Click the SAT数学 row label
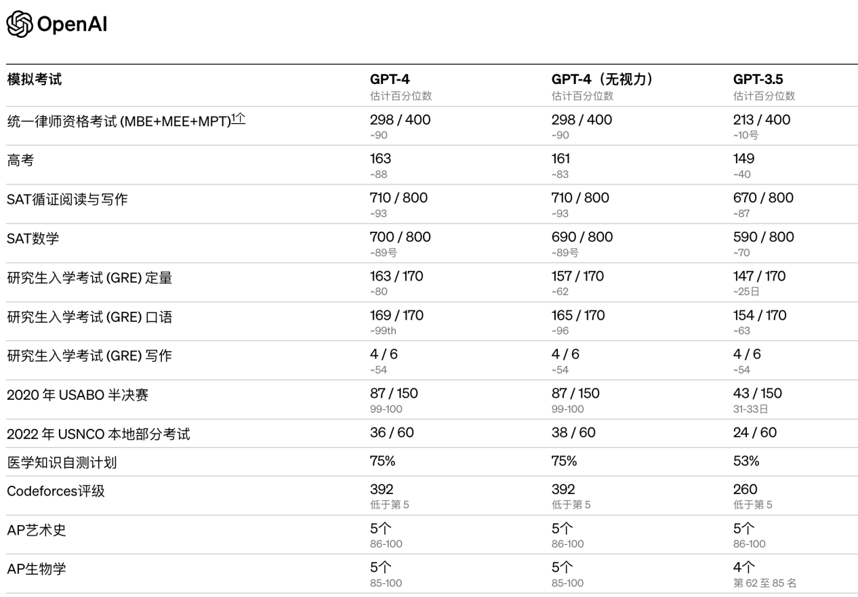858x597 pixels. tap(33, 239)
